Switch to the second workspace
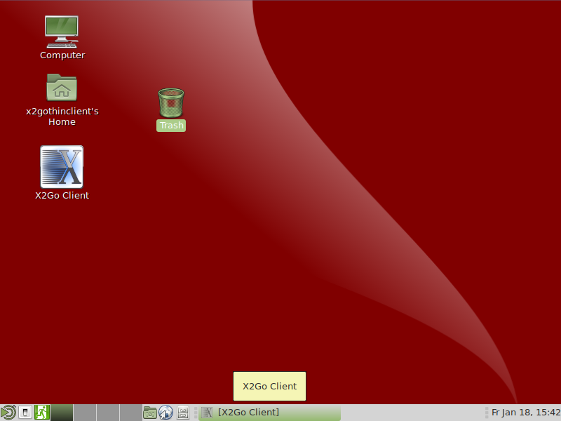 click(85, 413)
